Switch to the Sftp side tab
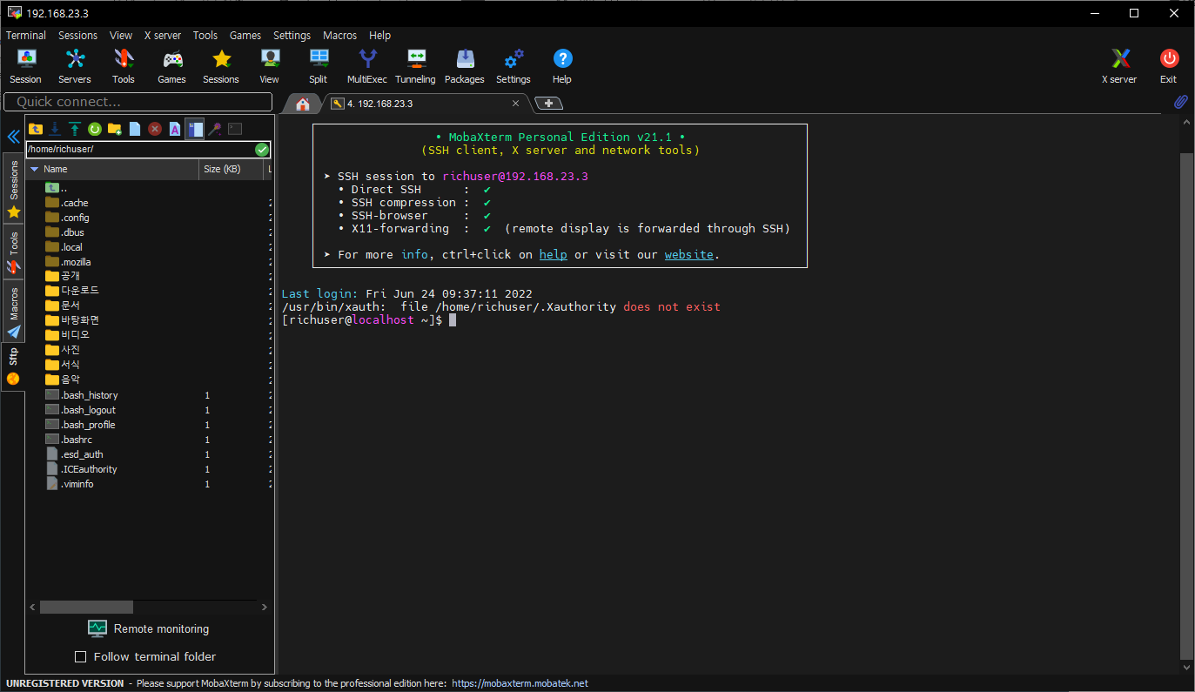The width and height of the screenshot is (1195, 692). [x=14, y=366]
